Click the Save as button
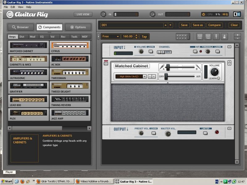Image resolution: width=247 pixels, height=185 pixels. pos(198,25)
